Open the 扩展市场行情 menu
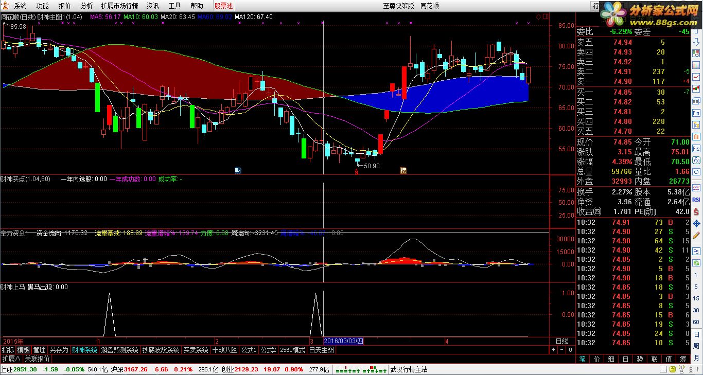 [119, 6]
